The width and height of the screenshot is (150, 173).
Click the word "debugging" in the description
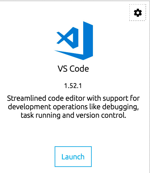120,107
